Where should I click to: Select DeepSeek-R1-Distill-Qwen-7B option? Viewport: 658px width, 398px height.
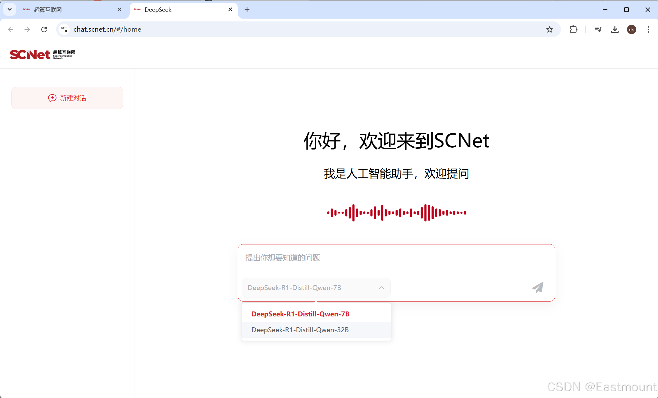point(300,314)
